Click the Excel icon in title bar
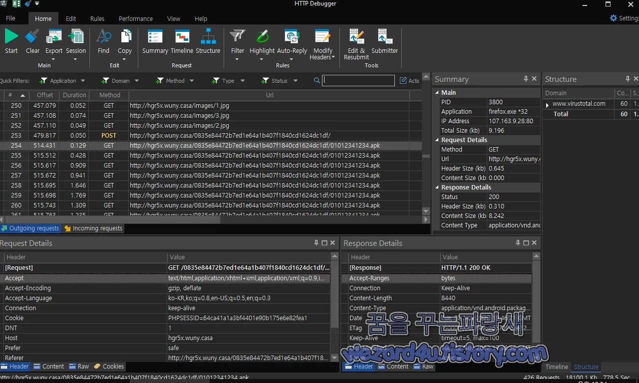 (x=16, y=4)
